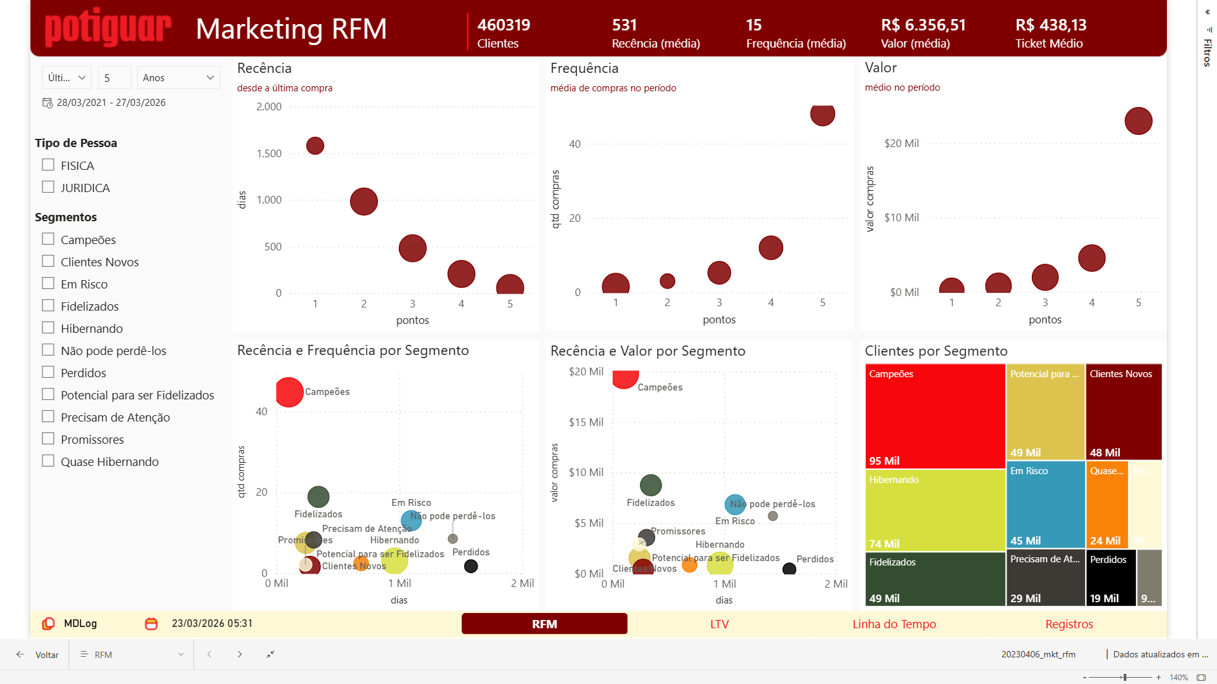
Task: Click the Voltar button
Action: click(38, 654)
